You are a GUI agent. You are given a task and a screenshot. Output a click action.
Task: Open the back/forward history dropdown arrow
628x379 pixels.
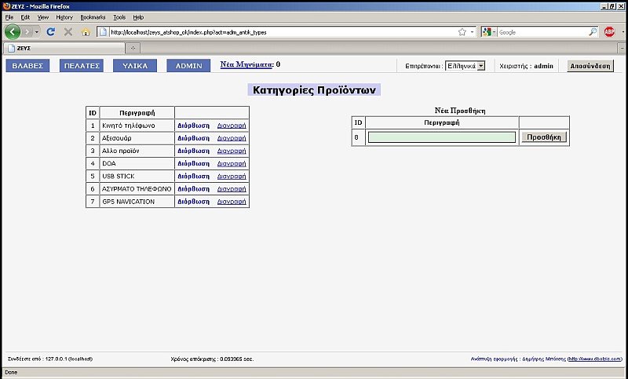(37, 32)
